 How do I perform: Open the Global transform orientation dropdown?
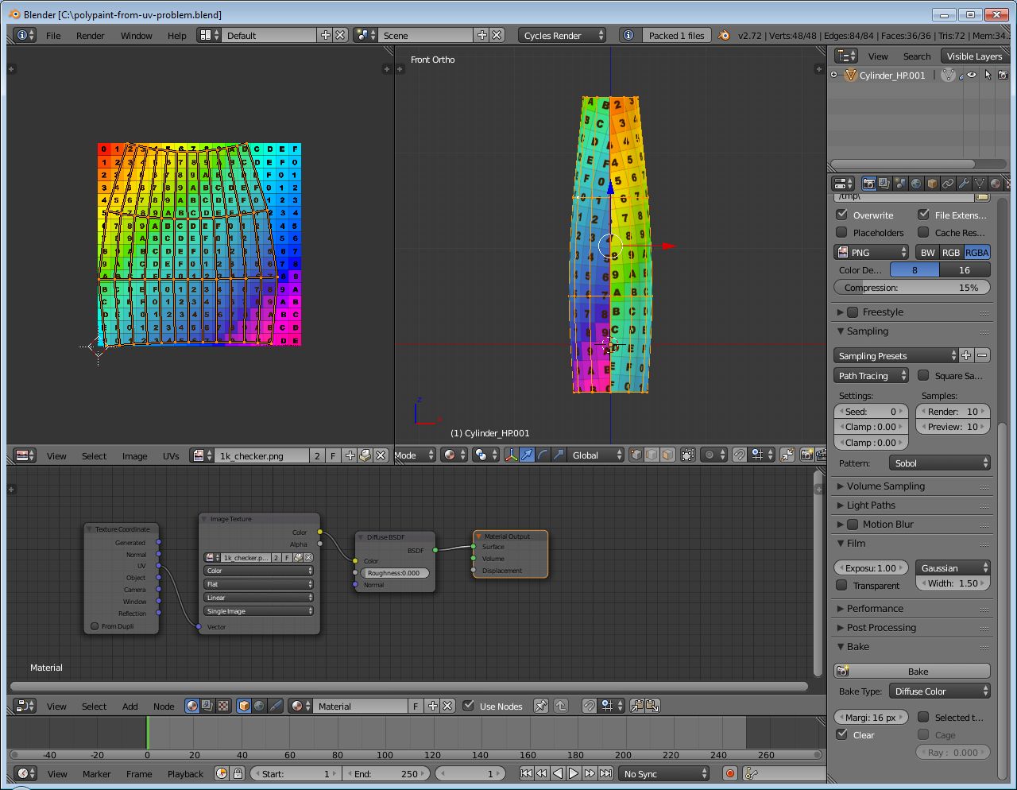click(x=596, y=455)
